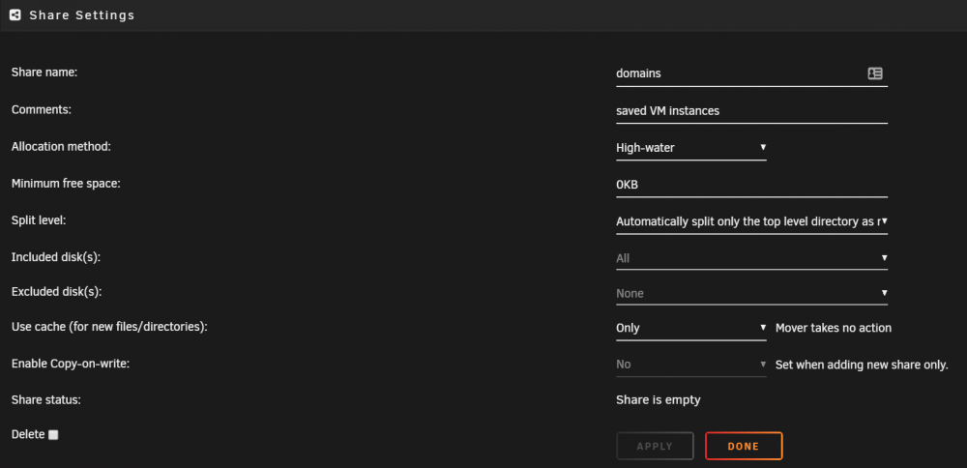Click the 'Minimum free space:' label
This screenshot has width=967, height=468.
tap(66, 183)
